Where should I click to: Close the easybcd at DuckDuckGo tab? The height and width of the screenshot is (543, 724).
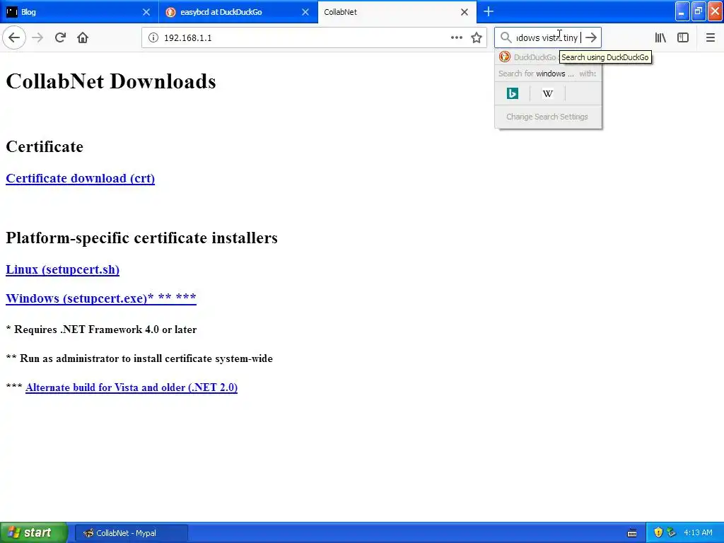pyautogui.click(x=305, y=12)
